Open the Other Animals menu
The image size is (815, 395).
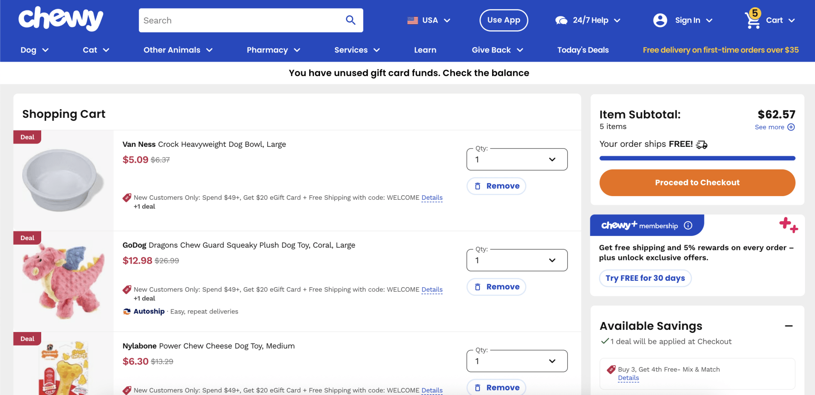click(177, 50)
